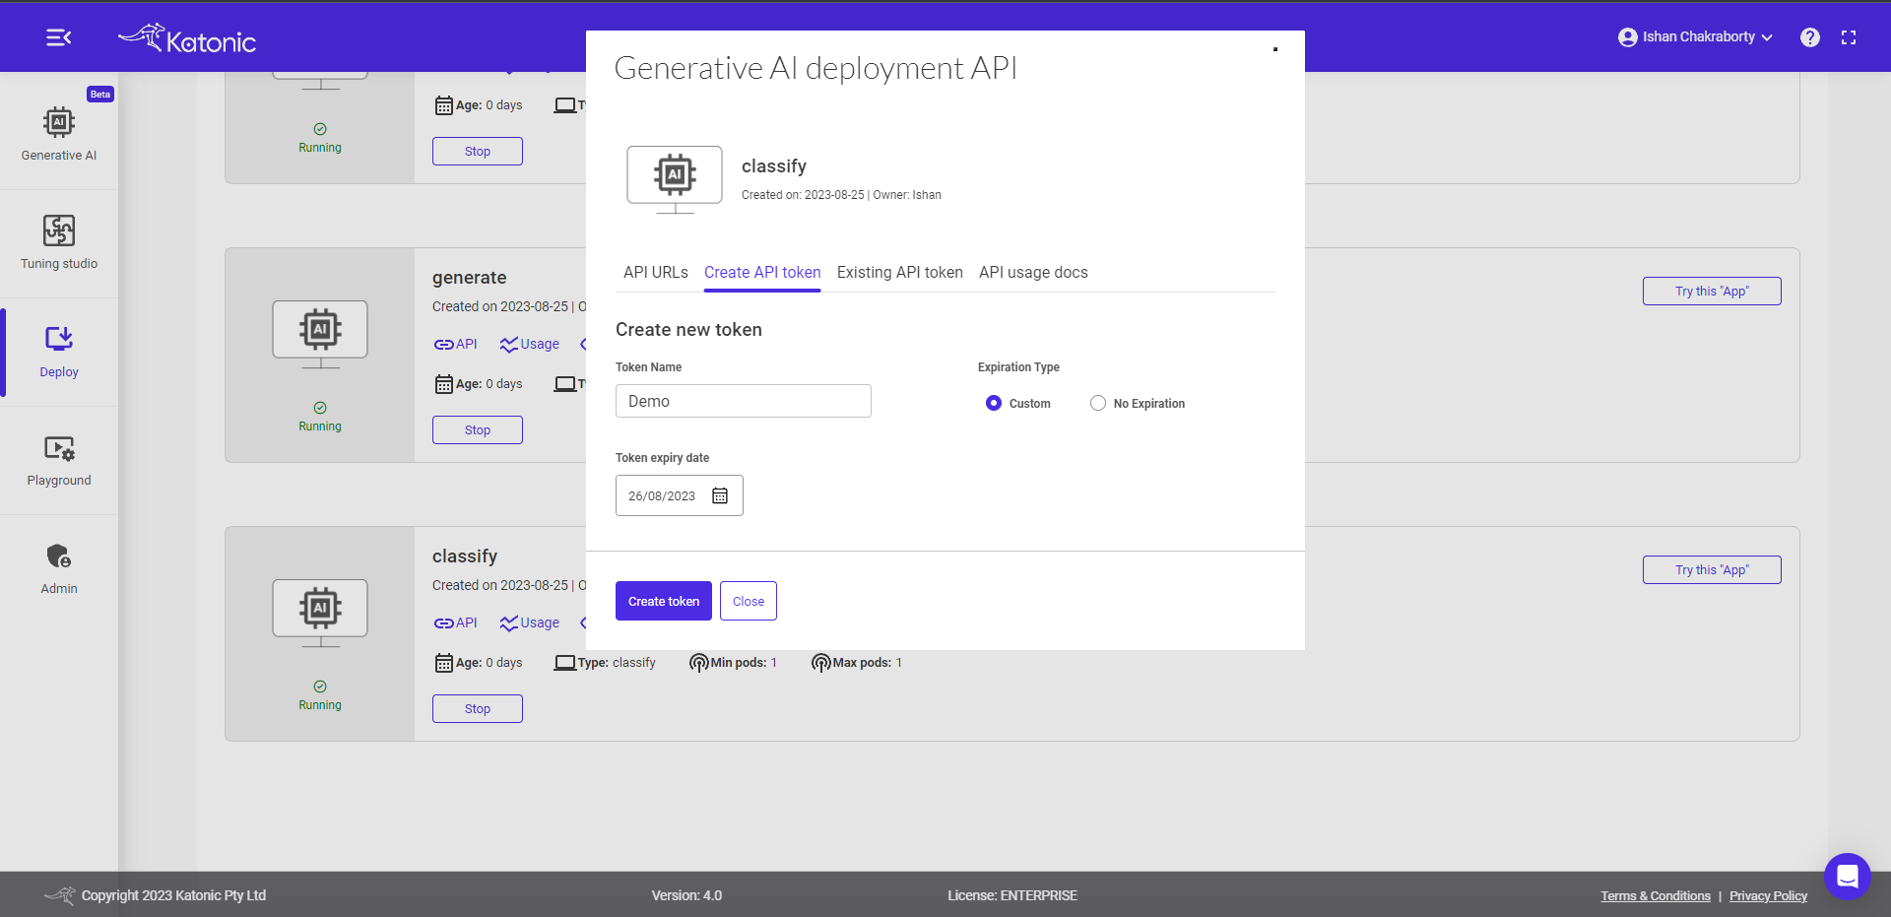Click Max pods icon on classify card

pos(820,663)
